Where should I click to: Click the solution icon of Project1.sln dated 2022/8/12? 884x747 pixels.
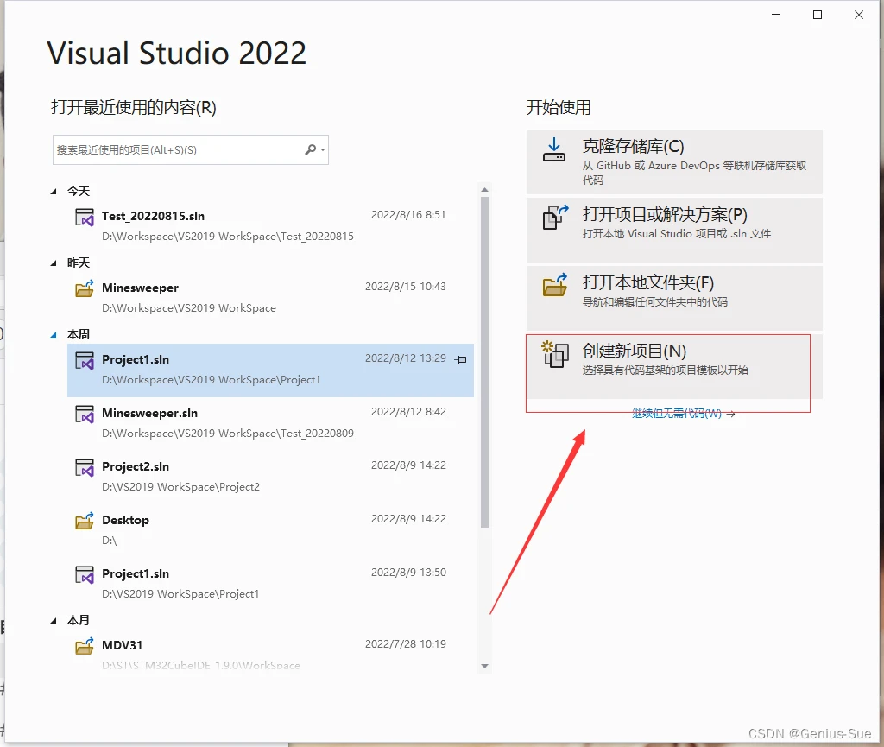[x=85, y=360]
